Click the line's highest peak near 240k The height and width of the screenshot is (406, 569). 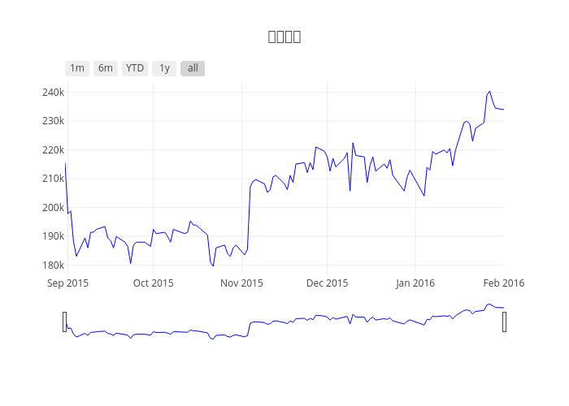(x=489, y=92)
